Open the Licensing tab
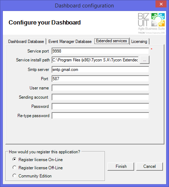This screenshot has height=187, width=169. click(x=139, y=42)
